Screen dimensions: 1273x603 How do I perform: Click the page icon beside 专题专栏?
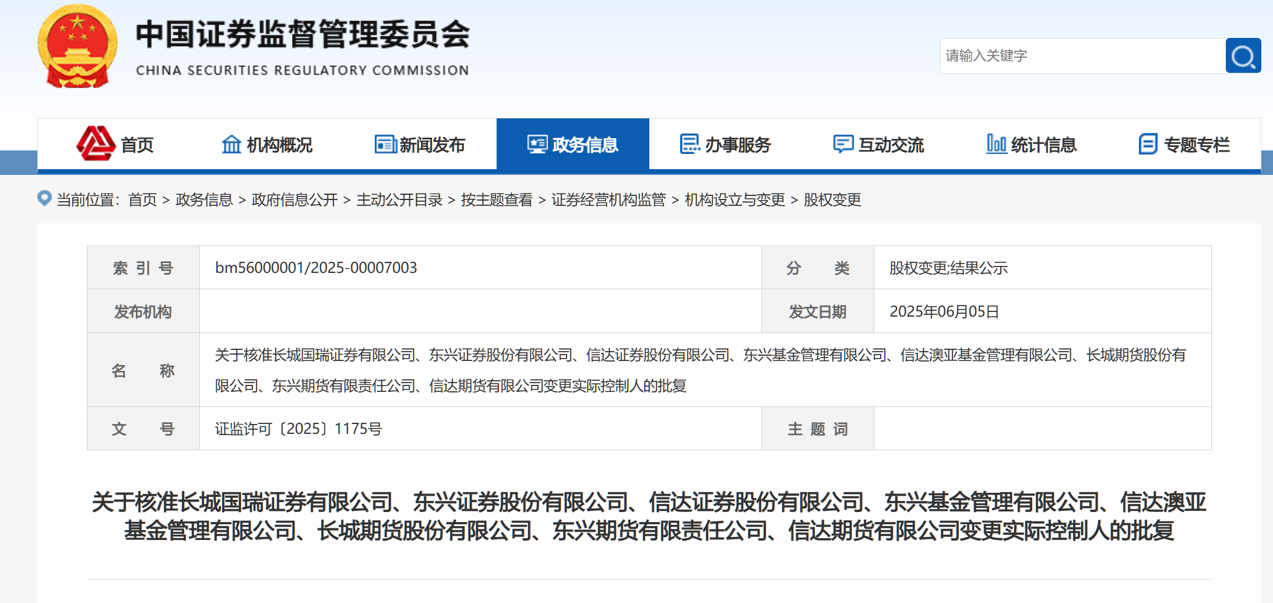coord(1148,144)
